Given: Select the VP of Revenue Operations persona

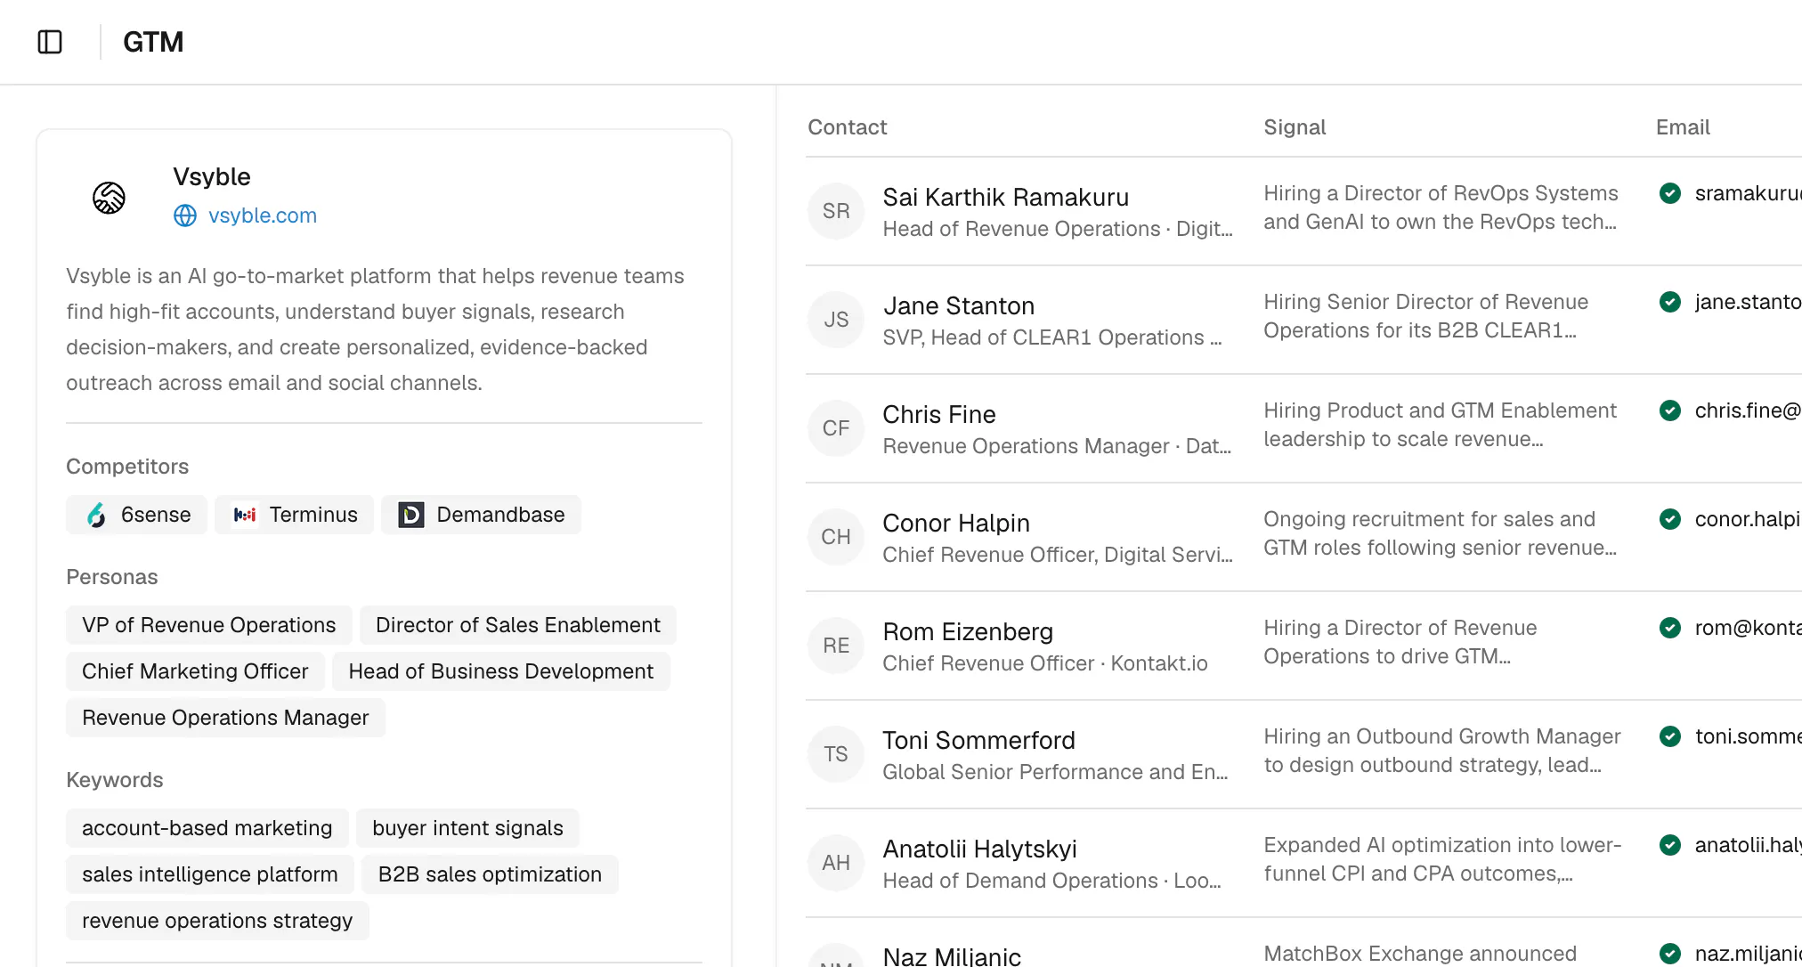Looking at the screenshot, I should [x=209, y=625].
